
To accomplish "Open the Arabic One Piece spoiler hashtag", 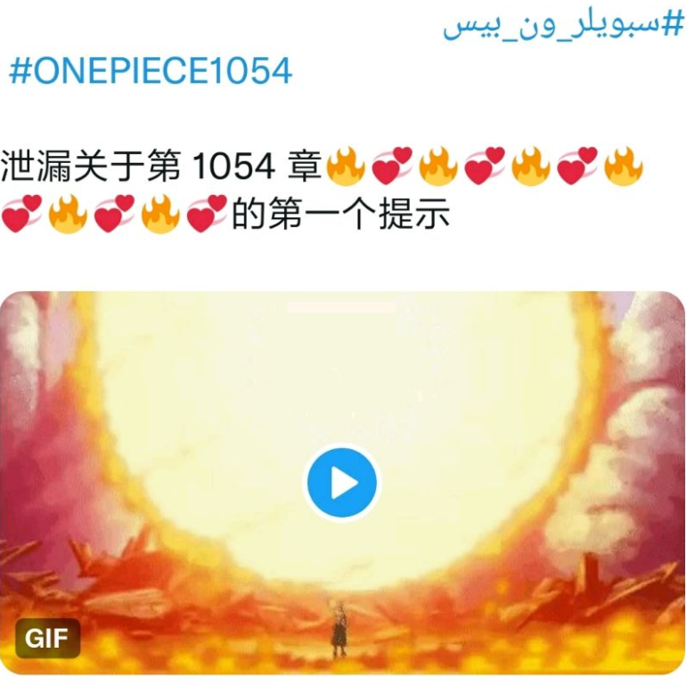I will coord(563,25).
